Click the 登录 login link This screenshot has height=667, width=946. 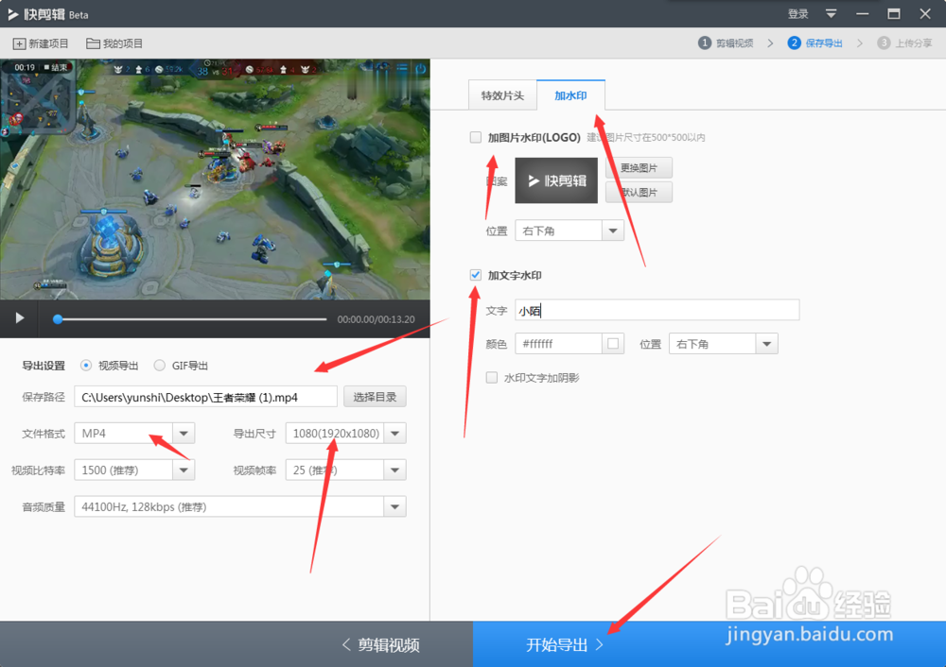pyautogui.click(x=797, y=14)
